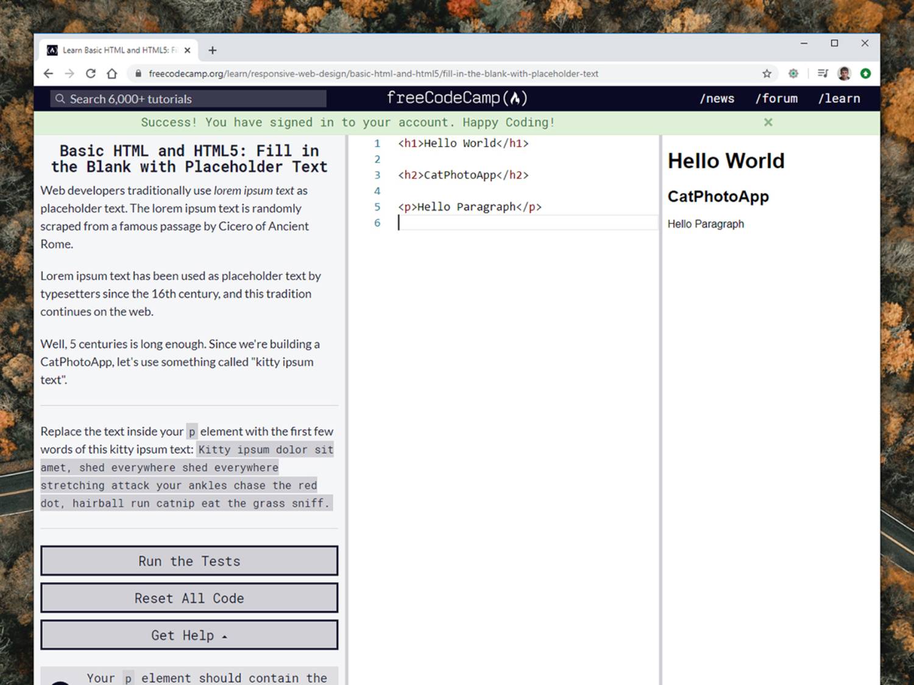Bookmark this page with the star icon
Viewport: 914px width, 685px height.
767,74
